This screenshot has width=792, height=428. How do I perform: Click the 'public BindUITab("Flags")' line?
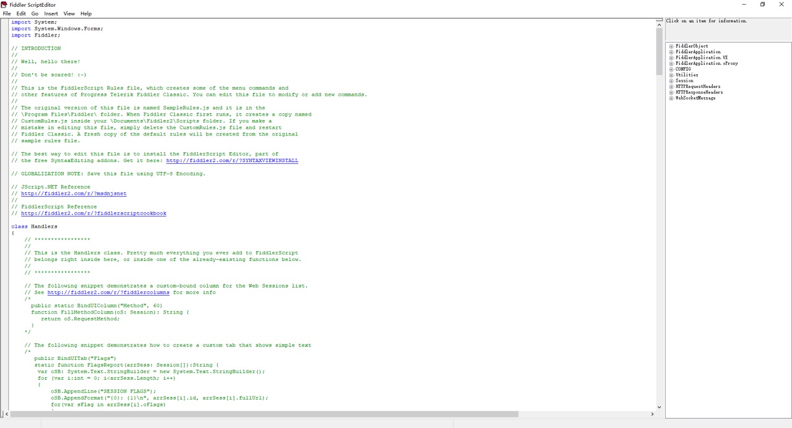tap(75, 358)
